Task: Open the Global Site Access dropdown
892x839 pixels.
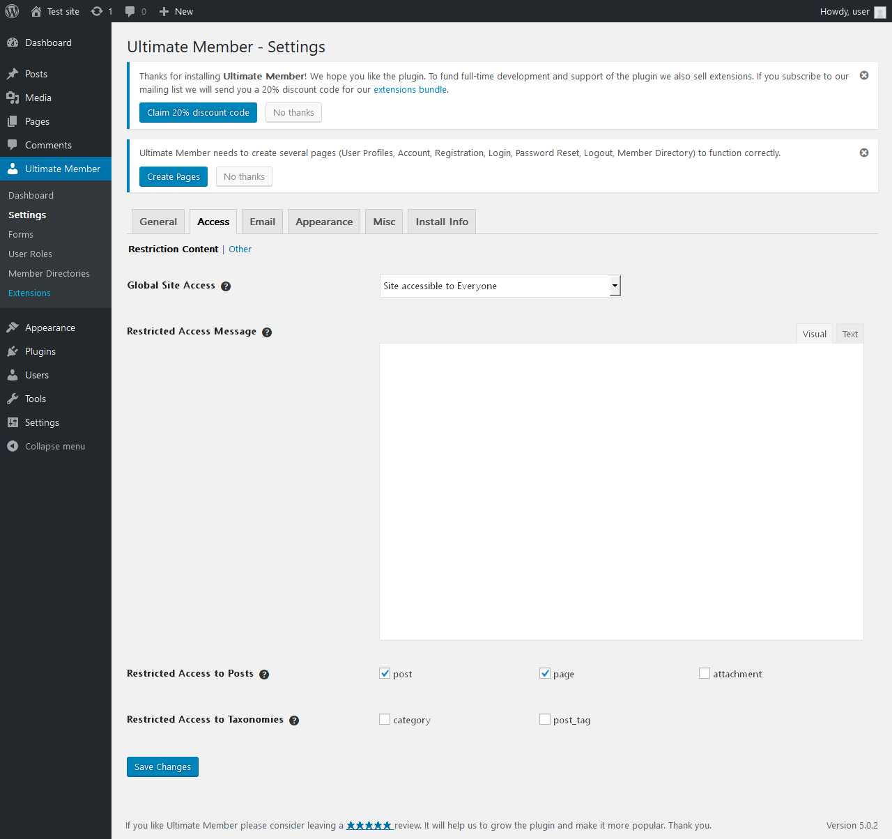Action: pyautogui.click(x=500, y=286)
